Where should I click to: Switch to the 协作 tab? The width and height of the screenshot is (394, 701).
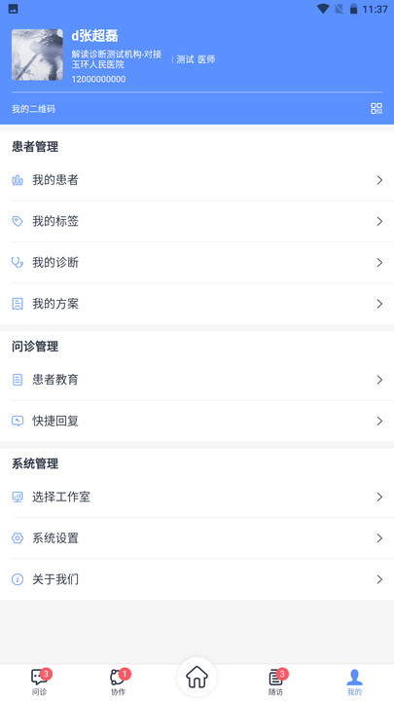(x=119, y=682)
